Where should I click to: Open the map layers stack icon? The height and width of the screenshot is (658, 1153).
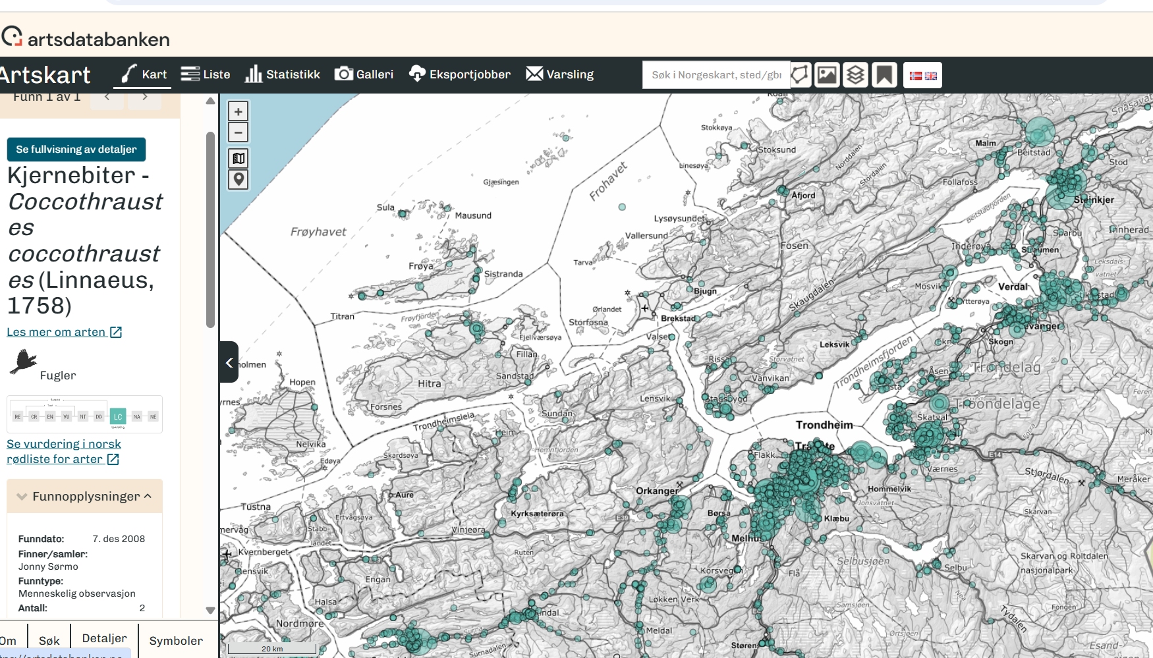(855, 75)
